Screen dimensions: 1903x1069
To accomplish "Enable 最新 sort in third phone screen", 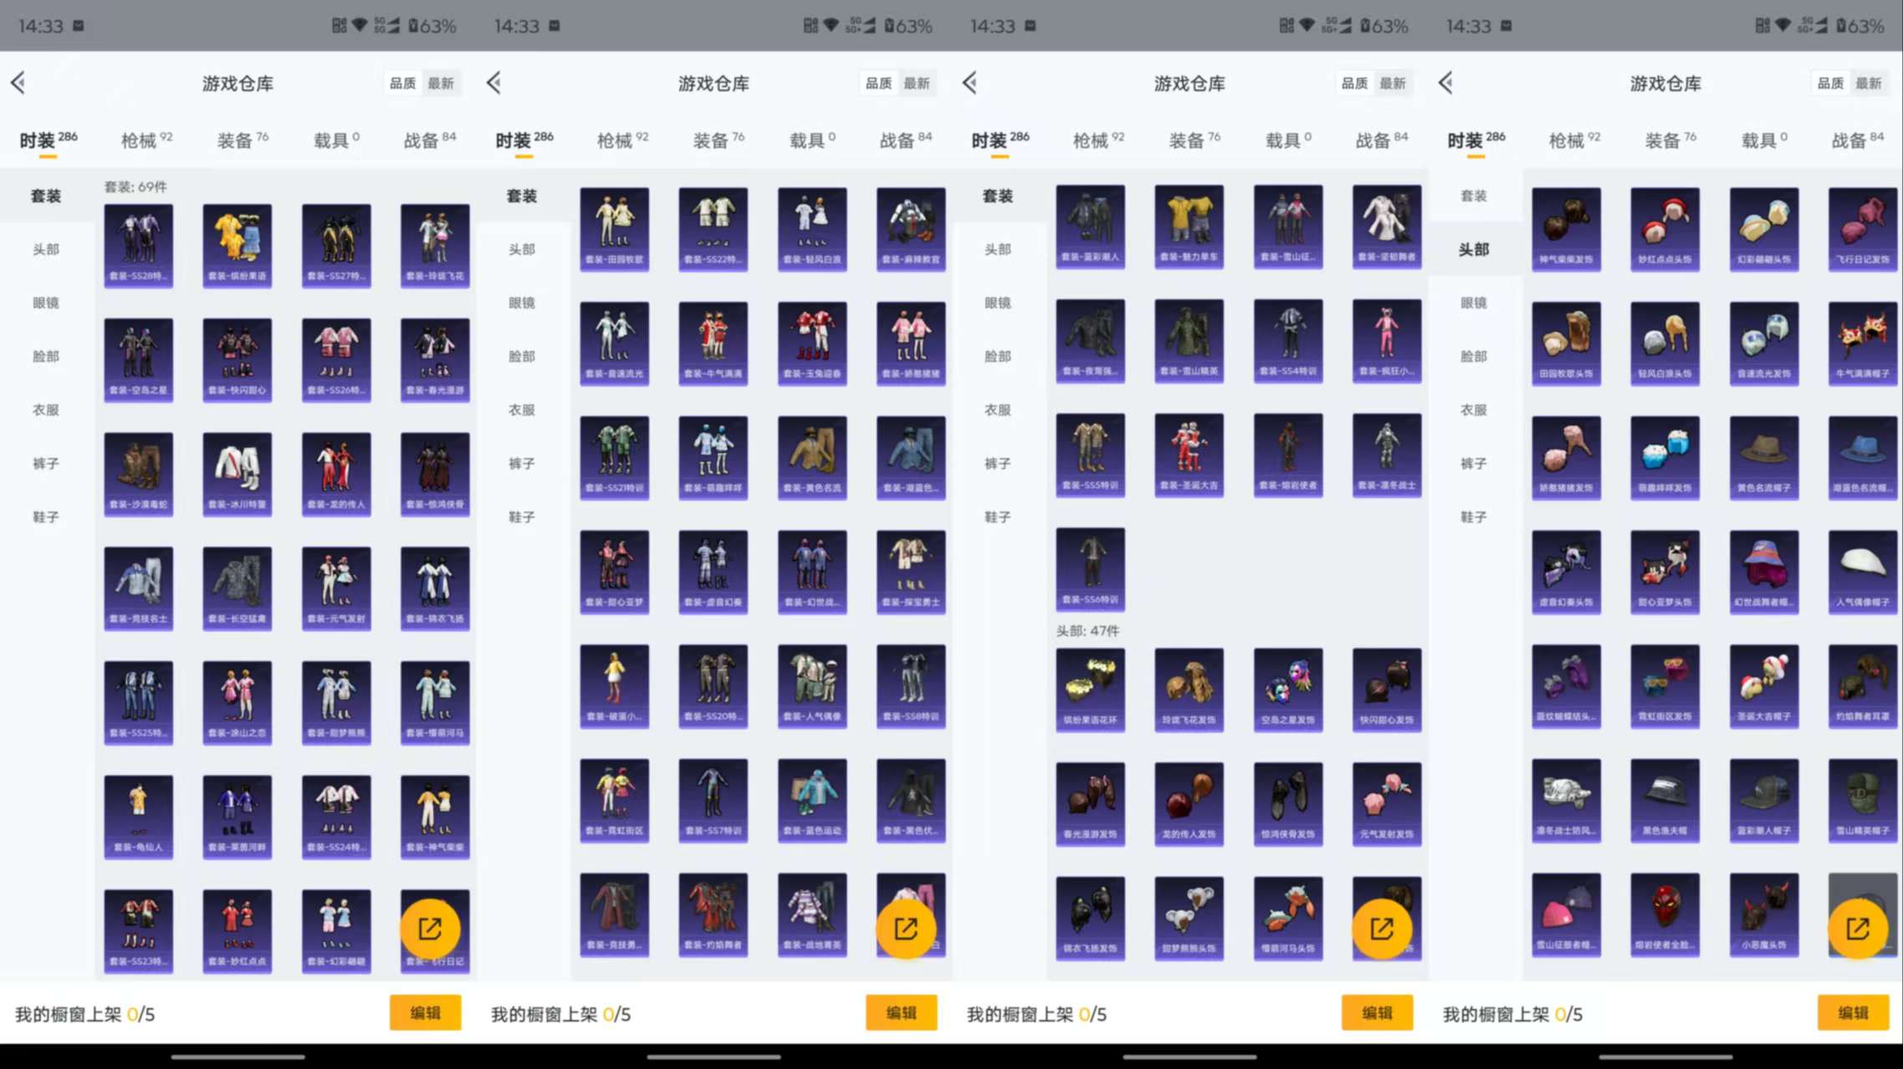I will (1393, 83).
